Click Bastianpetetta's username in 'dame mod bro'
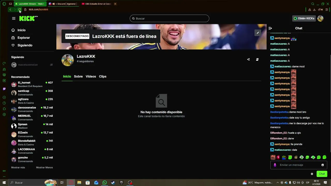 279,112
